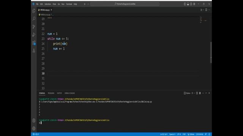Click the editor vertical scrollbar
Viewport: 243px width, 136px height.
point(211,53)
